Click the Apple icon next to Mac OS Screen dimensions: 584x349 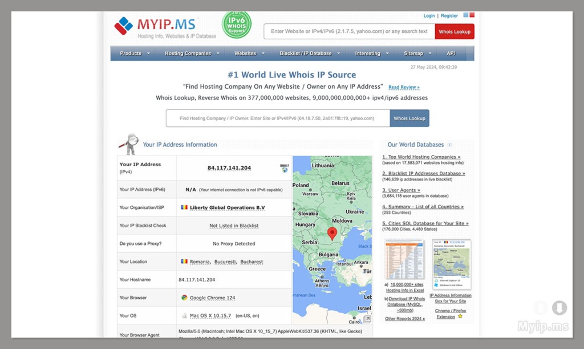(184, 315)
